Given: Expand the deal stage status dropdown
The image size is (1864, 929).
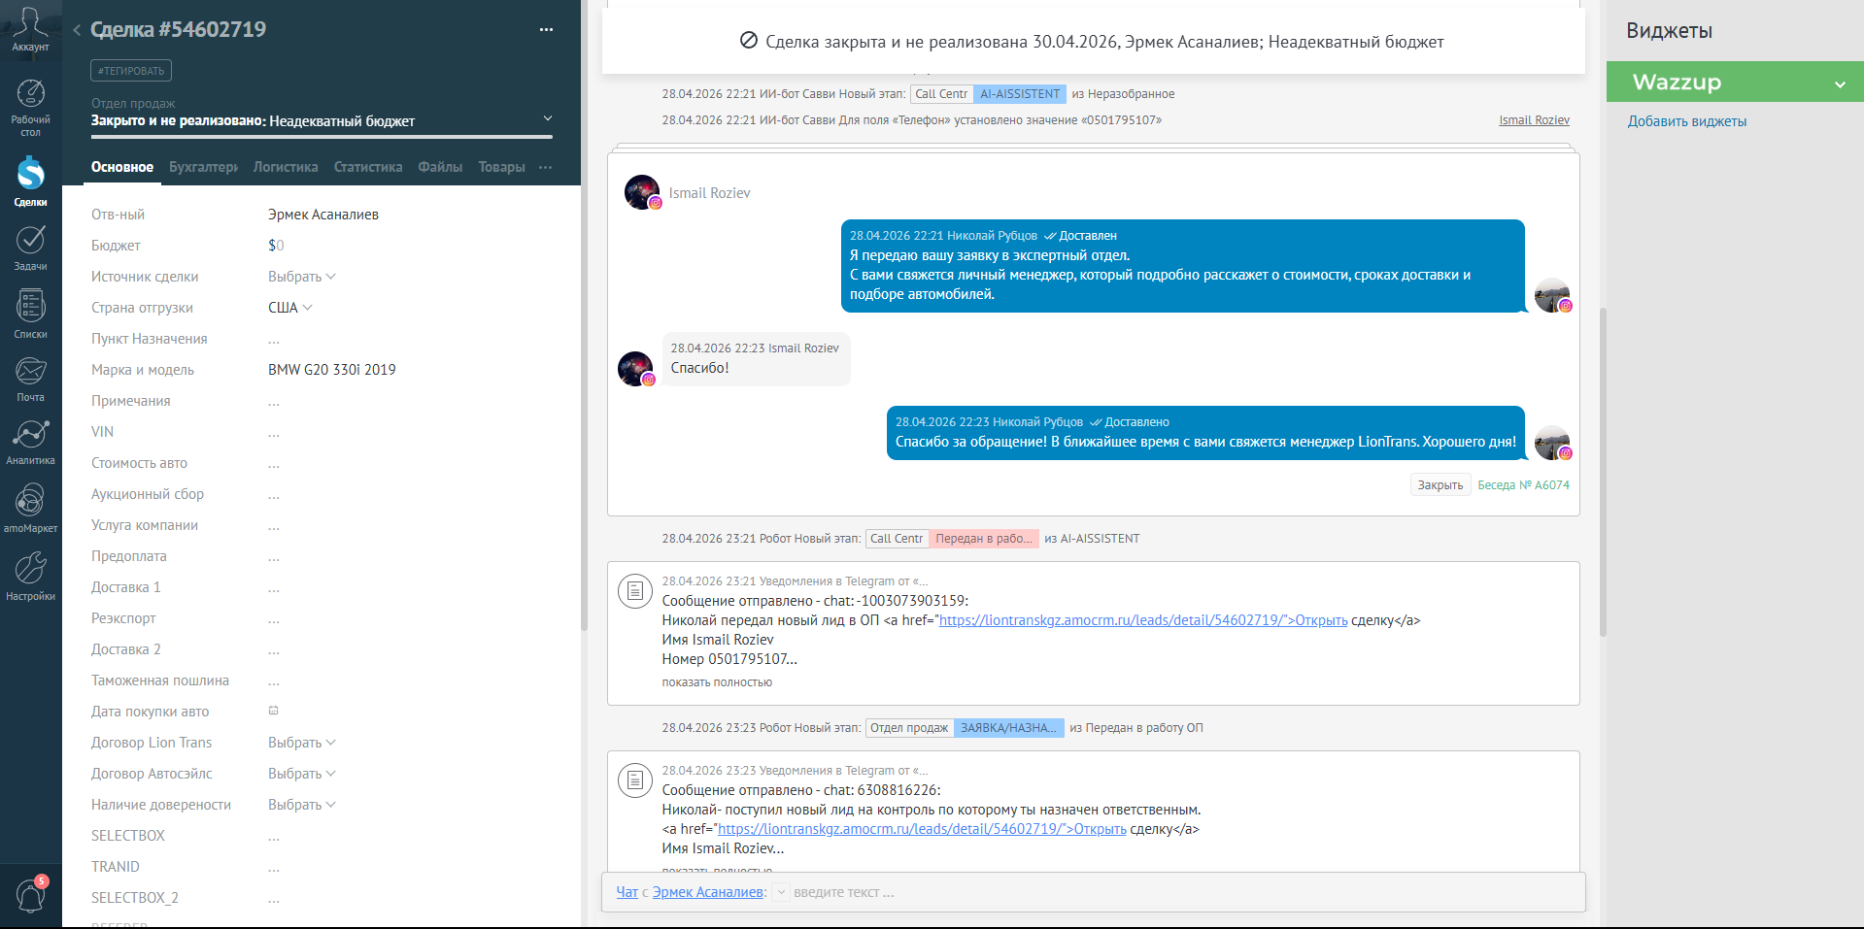Looking at the screenshot, I should point(547,118).
